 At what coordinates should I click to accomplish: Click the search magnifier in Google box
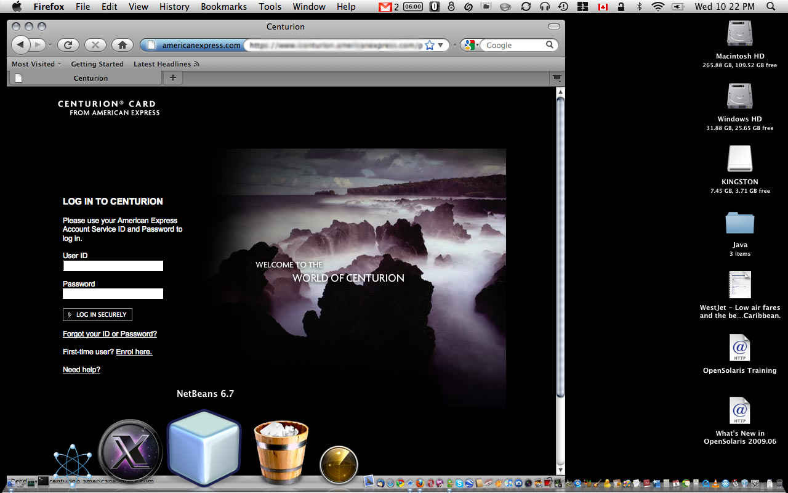click(x=550, y=45)
